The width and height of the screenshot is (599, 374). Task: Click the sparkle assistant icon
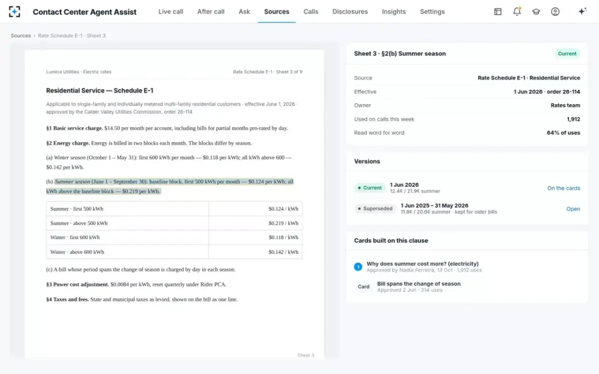click(x=582, y=11)
